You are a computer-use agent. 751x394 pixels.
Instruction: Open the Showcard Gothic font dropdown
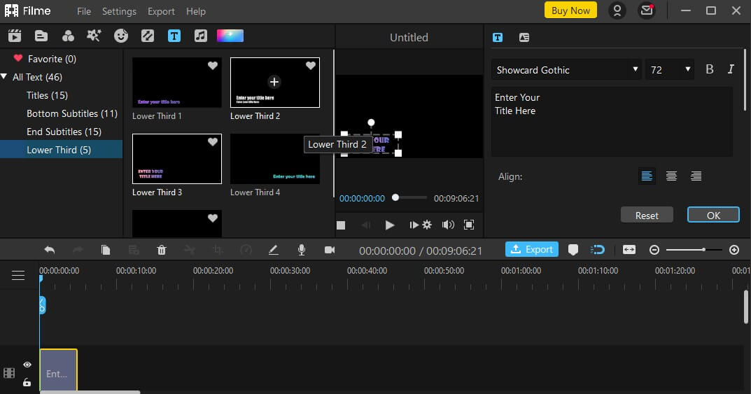567,70
